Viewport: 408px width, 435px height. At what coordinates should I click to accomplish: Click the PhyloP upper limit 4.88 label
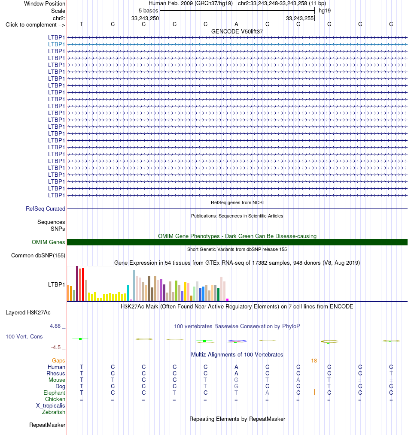pyautogui.click(x=55, y=326)
